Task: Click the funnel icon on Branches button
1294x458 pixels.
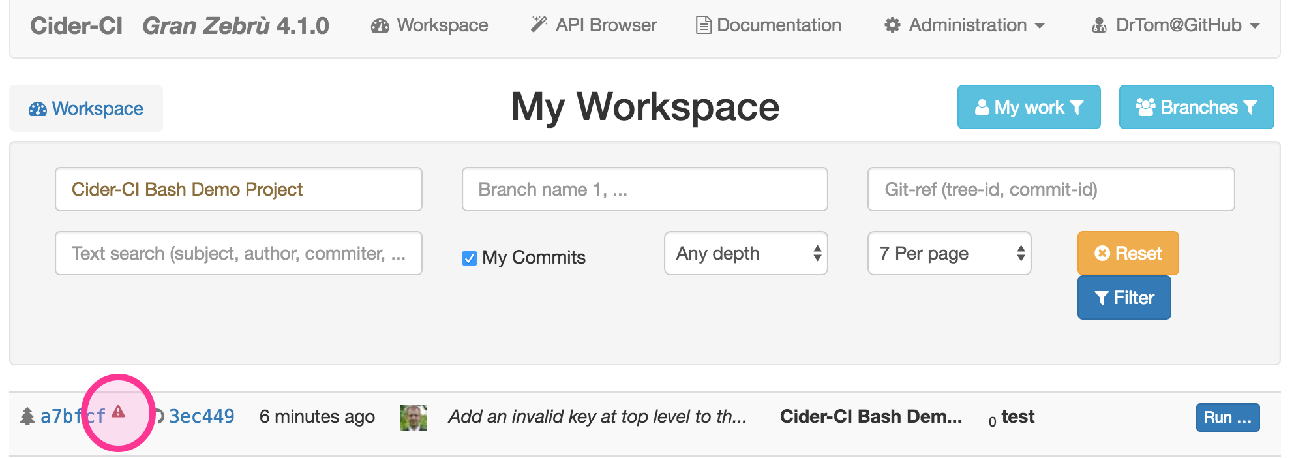Action: point(1250,108)
